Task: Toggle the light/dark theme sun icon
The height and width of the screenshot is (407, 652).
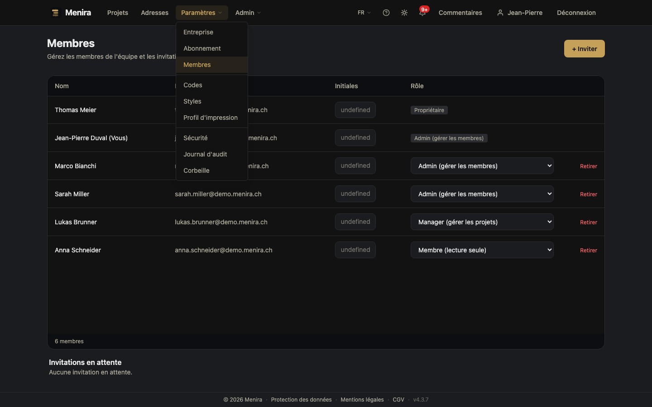Action: pyautogui.click(x=404, y=13)
